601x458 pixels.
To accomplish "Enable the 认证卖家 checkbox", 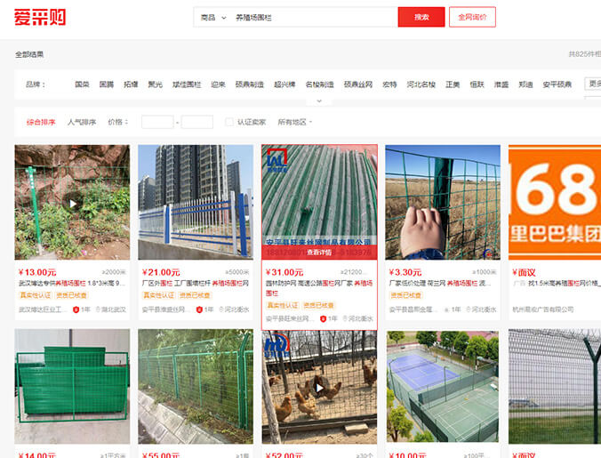I will (229, 122).
